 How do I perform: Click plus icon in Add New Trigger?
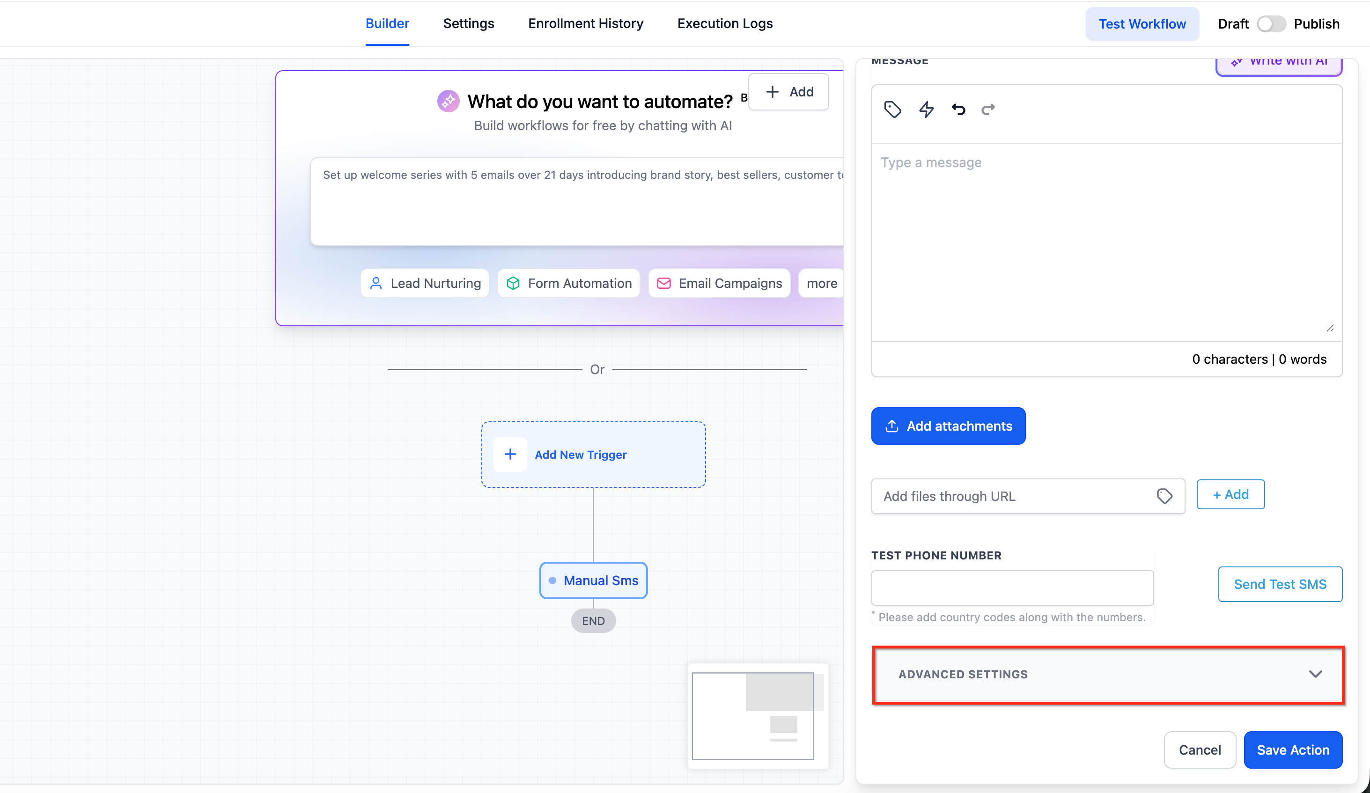[510, 455]
